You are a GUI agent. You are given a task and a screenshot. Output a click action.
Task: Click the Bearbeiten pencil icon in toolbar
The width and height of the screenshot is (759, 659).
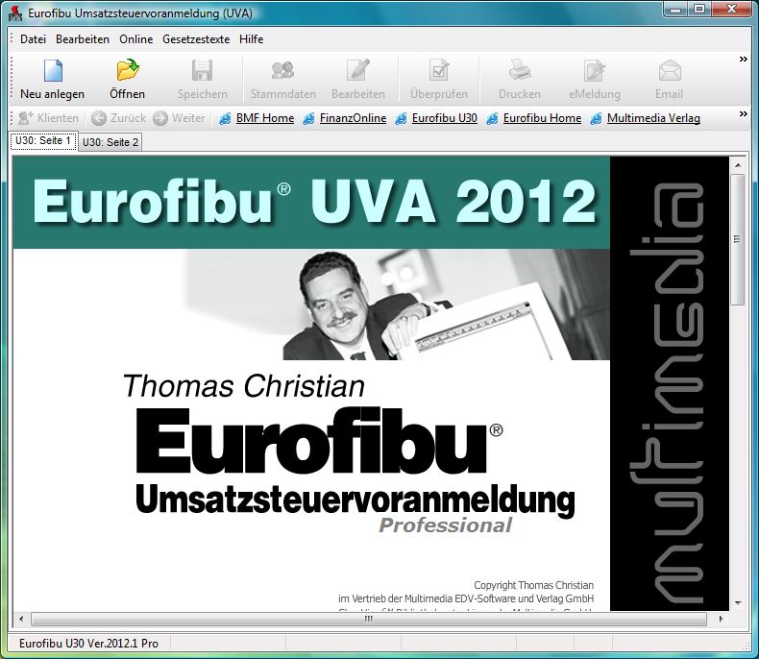tap(358, 71)
